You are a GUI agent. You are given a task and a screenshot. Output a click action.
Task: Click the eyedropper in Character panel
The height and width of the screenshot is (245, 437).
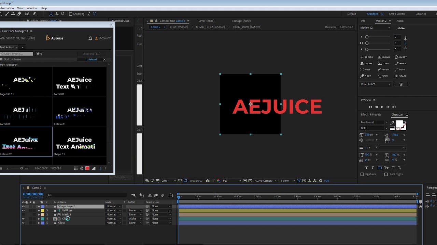(x=392, y=122)
